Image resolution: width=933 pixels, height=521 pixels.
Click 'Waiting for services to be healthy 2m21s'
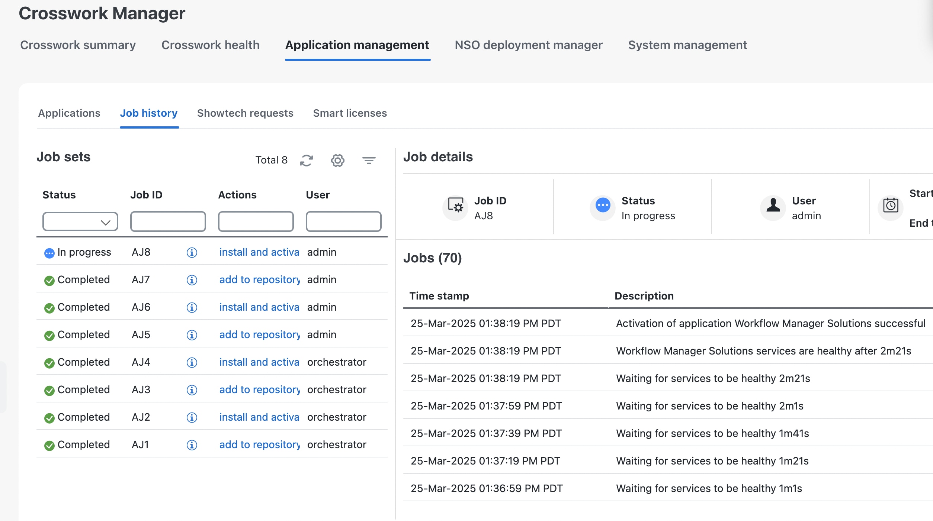(713, 378)
